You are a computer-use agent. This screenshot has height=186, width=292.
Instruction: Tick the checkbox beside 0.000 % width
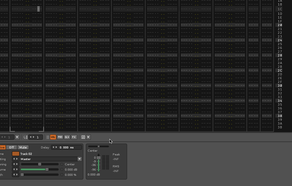point(62,175)
